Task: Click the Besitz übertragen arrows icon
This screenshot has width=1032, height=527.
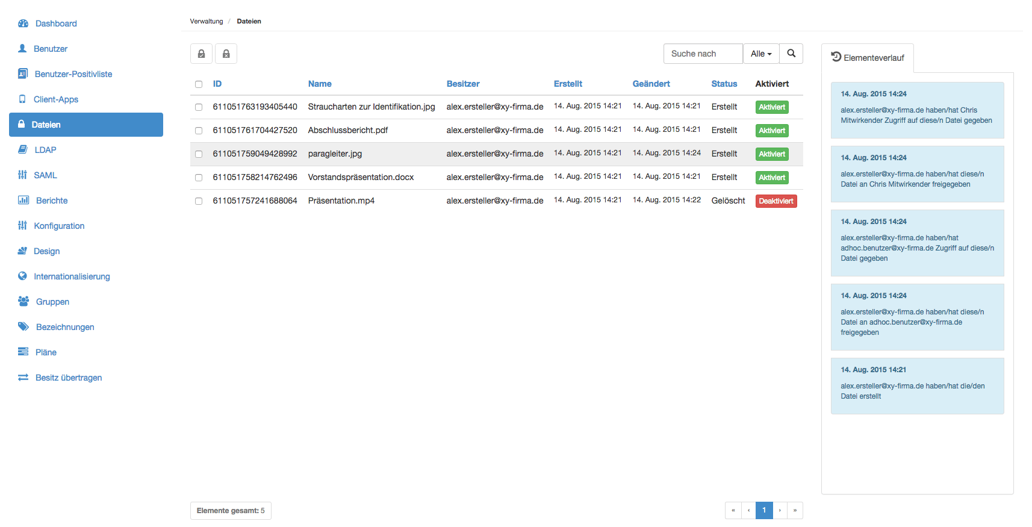Action: [23, 377]
